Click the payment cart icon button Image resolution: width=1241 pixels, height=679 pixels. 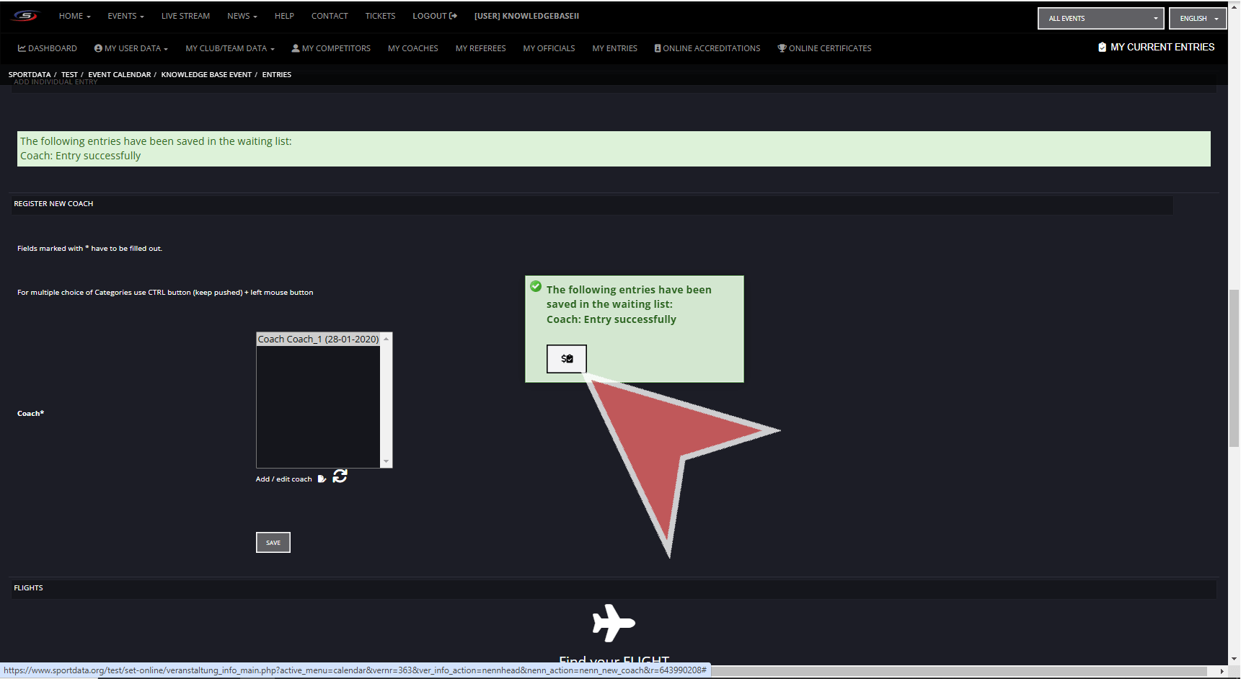click(x=566, y=359)
